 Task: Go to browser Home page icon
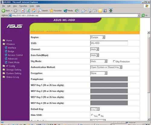click(x=34, y=11)
